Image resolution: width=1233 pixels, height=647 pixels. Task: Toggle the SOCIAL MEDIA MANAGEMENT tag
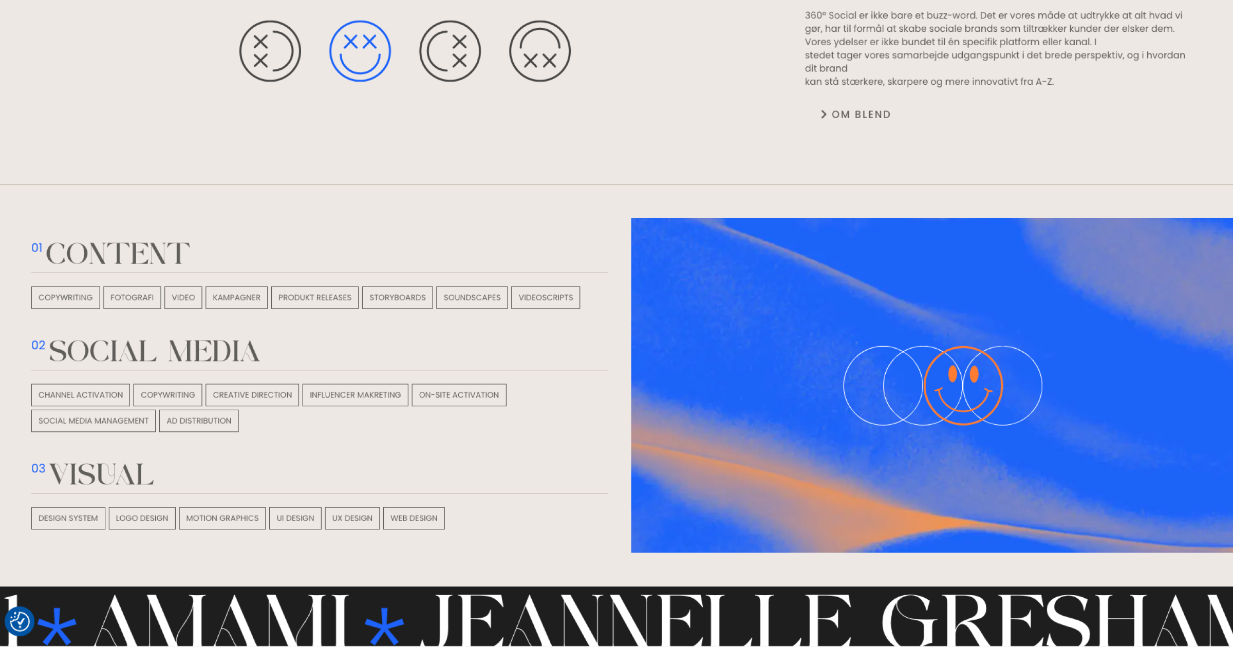[93, 421]
